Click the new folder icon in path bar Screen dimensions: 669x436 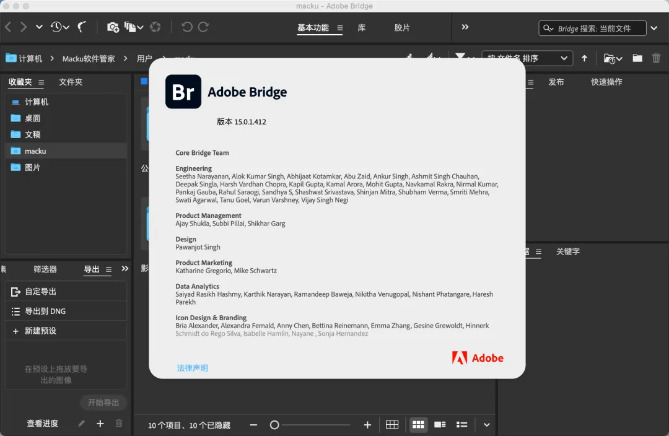coord(637,58)
